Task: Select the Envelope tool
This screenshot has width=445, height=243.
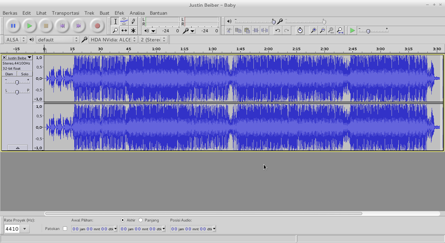Action: tap(124, 21)
